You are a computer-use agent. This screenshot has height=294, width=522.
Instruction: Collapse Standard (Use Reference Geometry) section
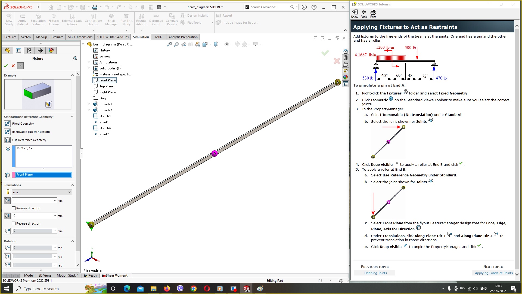pos(72,117)
